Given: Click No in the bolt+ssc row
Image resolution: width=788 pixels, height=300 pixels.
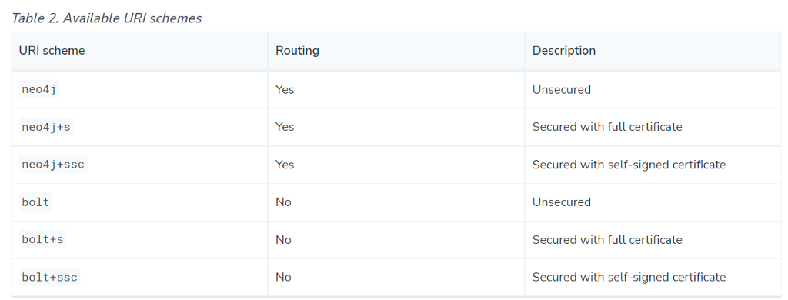Looking at the screenshot, I should (283, 278).
